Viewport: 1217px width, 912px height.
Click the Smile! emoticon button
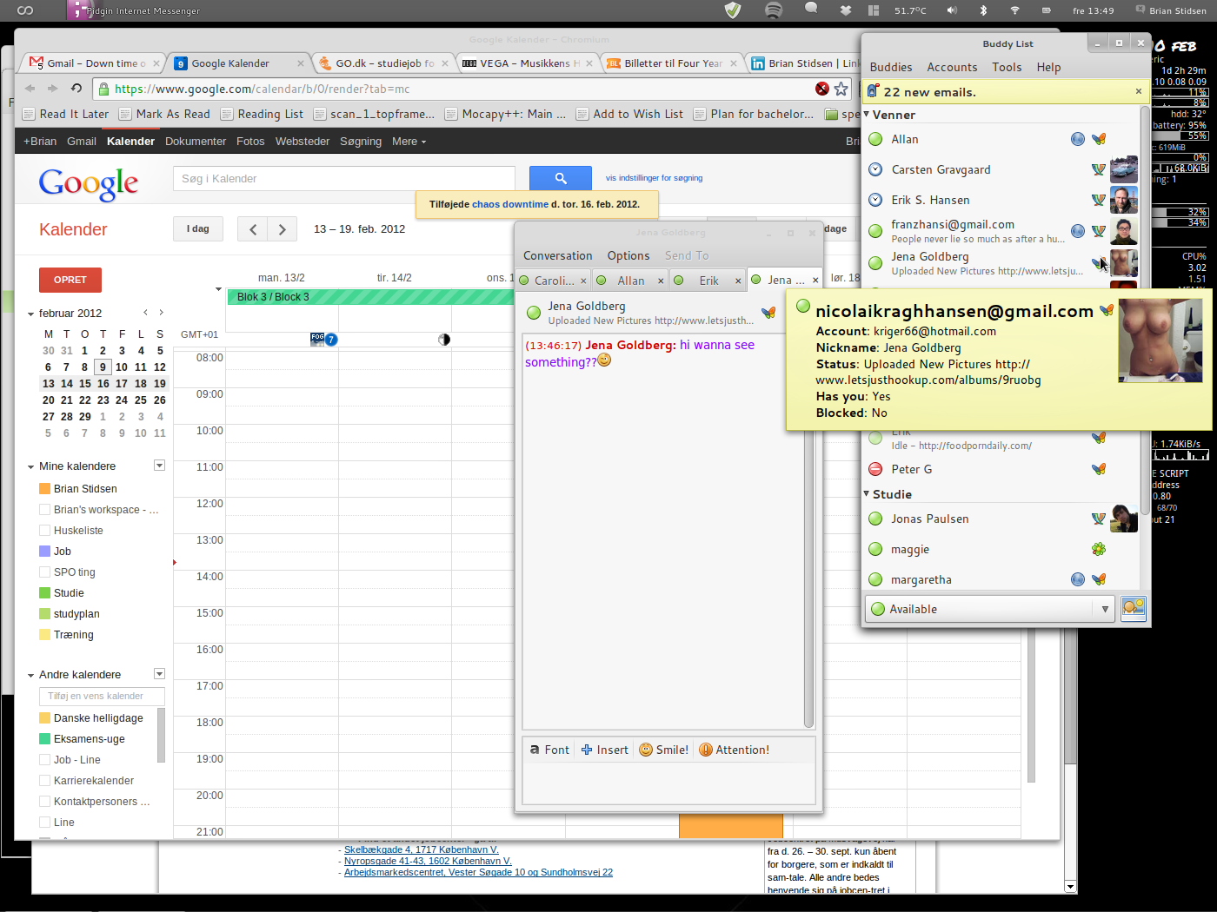tap(664, 750)
